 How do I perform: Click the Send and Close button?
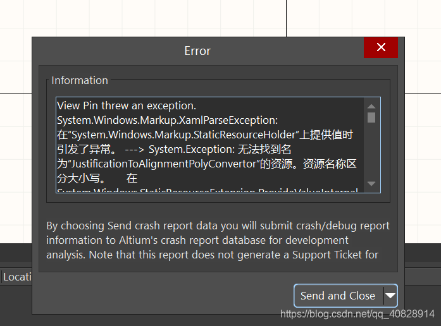[x=339, y=296]
